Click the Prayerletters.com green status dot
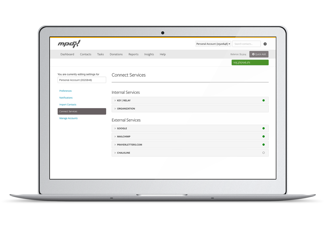Viewport: 325px width, 232px height. [263, 145]
